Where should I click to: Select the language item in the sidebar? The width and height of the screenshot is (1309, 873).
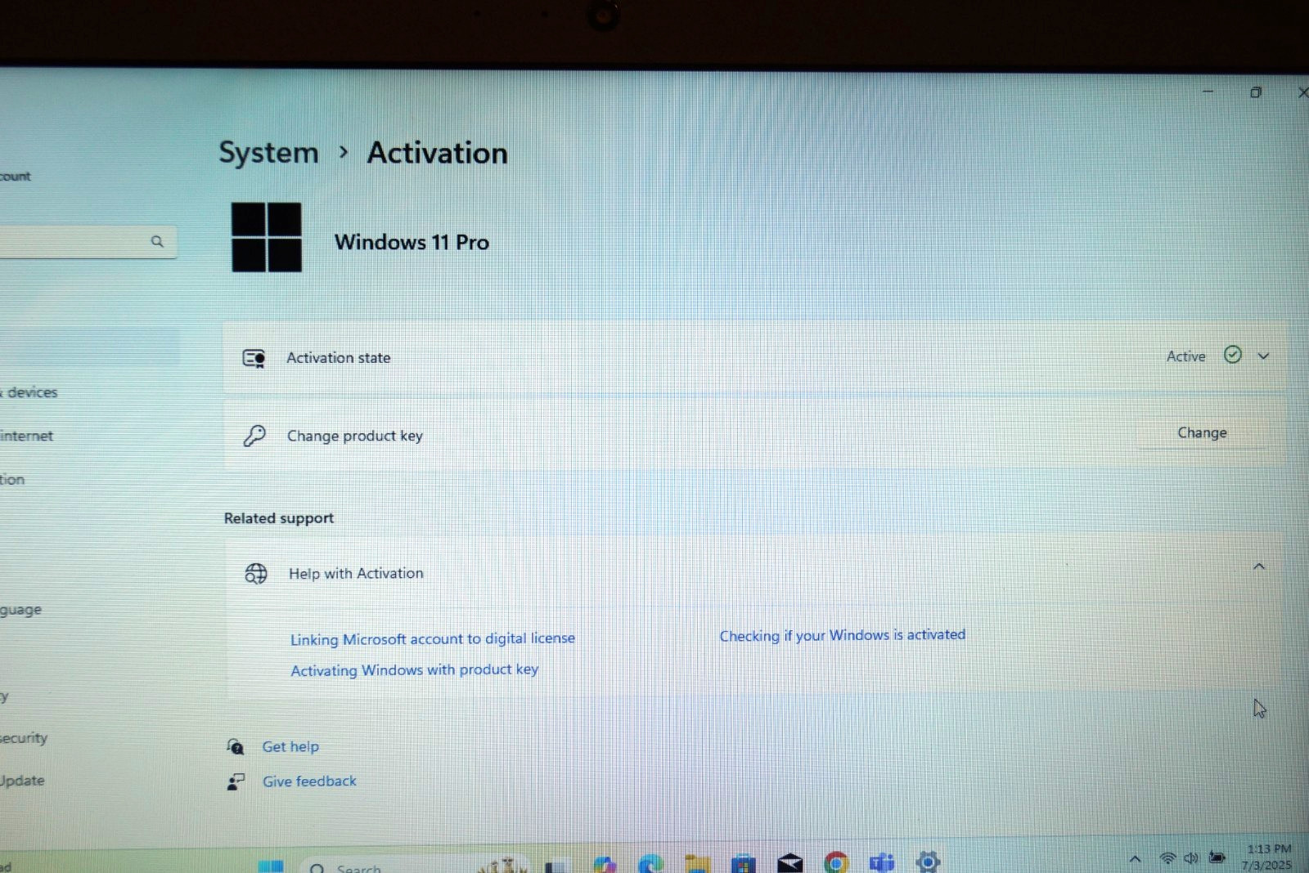click(x=20, y=610)
